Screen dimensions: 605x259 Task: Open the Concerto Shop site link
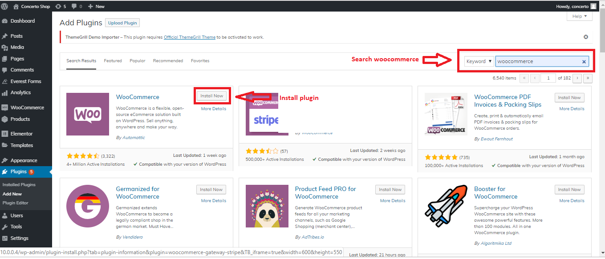tap(32, 6)
